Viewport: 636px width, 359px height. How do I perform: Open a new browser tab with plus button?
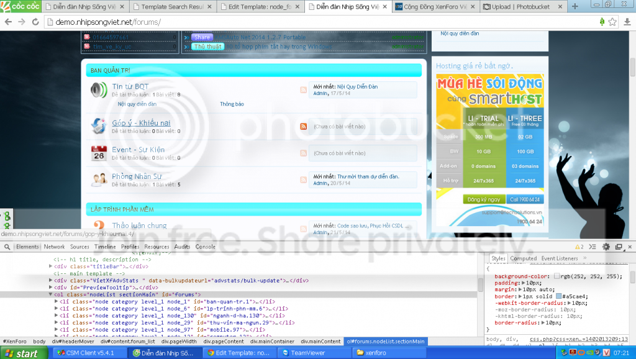[575, 7]
